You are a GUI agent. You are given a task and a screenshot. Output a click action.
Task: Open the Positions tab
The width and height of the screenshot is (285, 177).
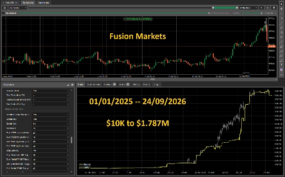click(x=110, y=85)
